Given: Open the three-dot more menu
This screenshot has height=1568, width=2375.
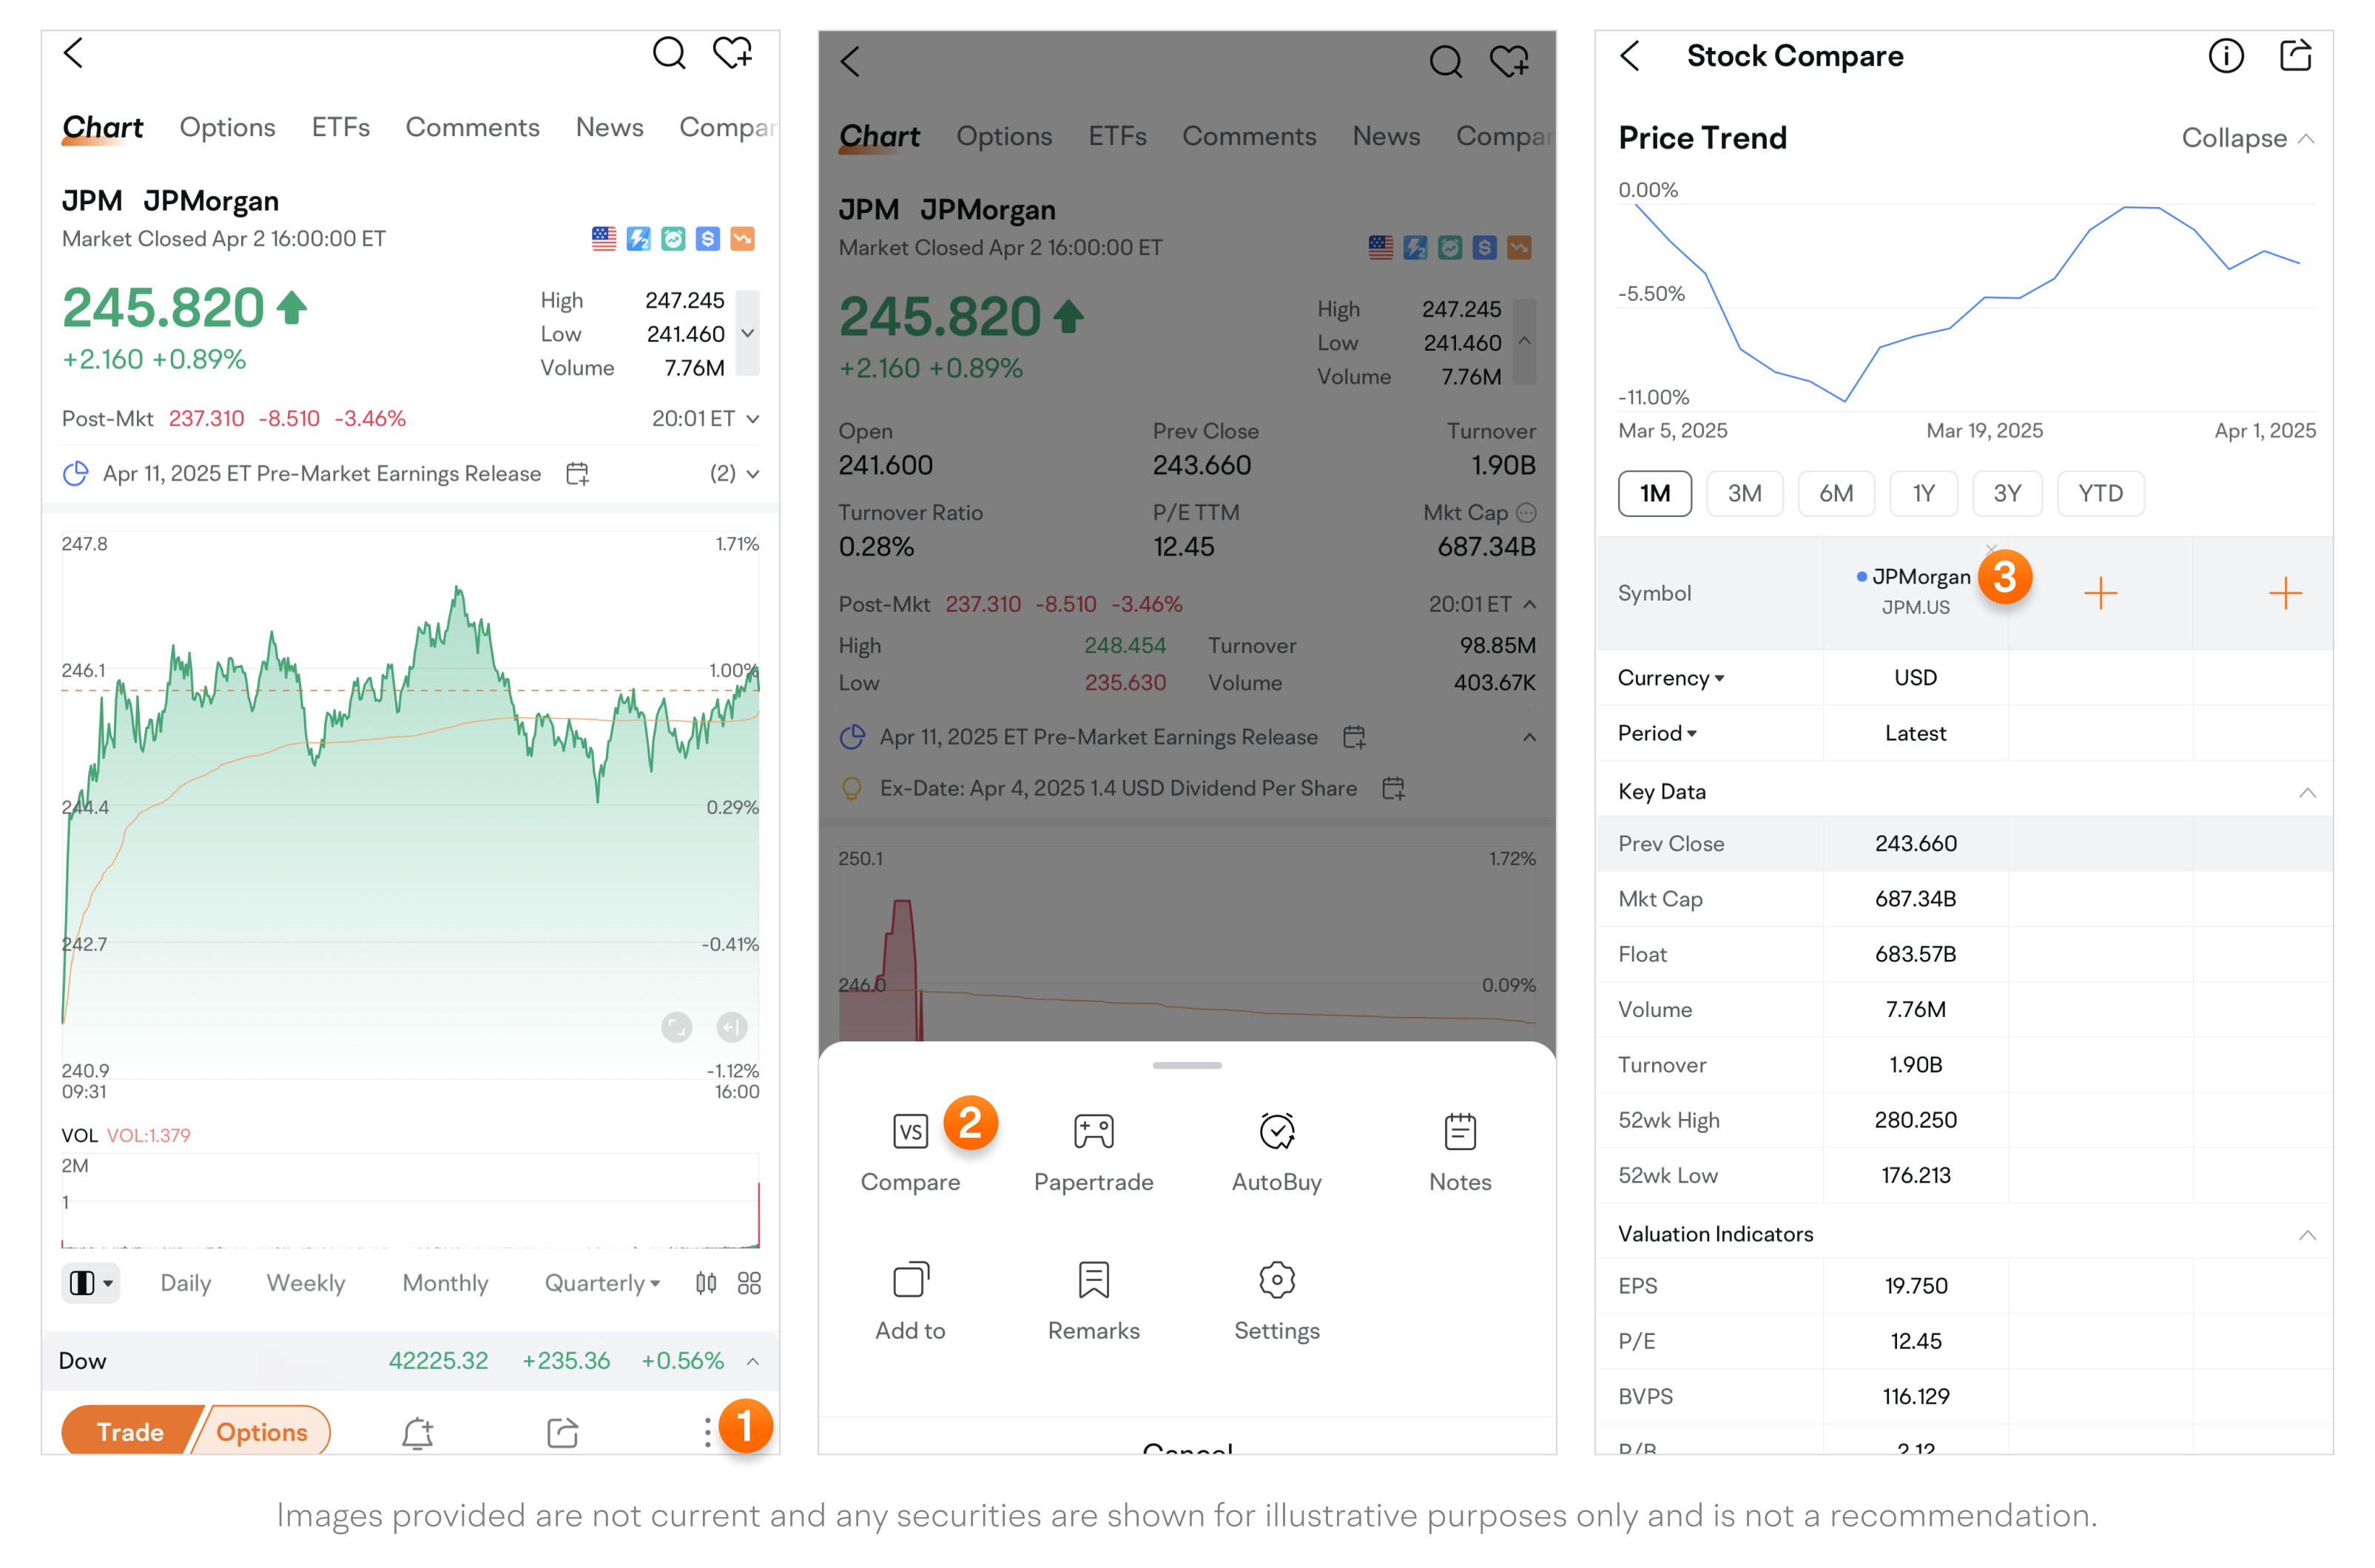Looking at the screenshot, I should [707, 1432].
